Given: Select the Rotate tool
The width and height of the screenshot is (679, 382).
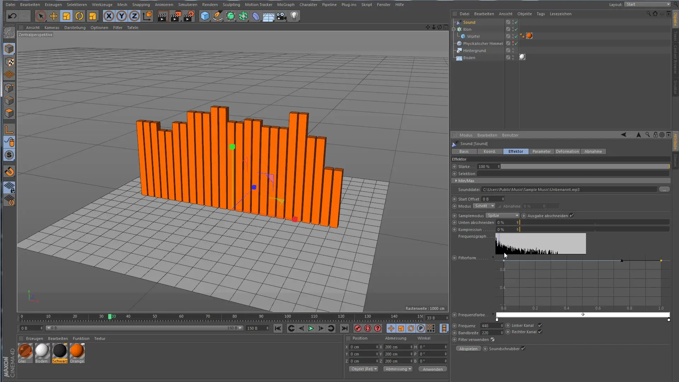Looking at the screenshot, I should [79, 16].
